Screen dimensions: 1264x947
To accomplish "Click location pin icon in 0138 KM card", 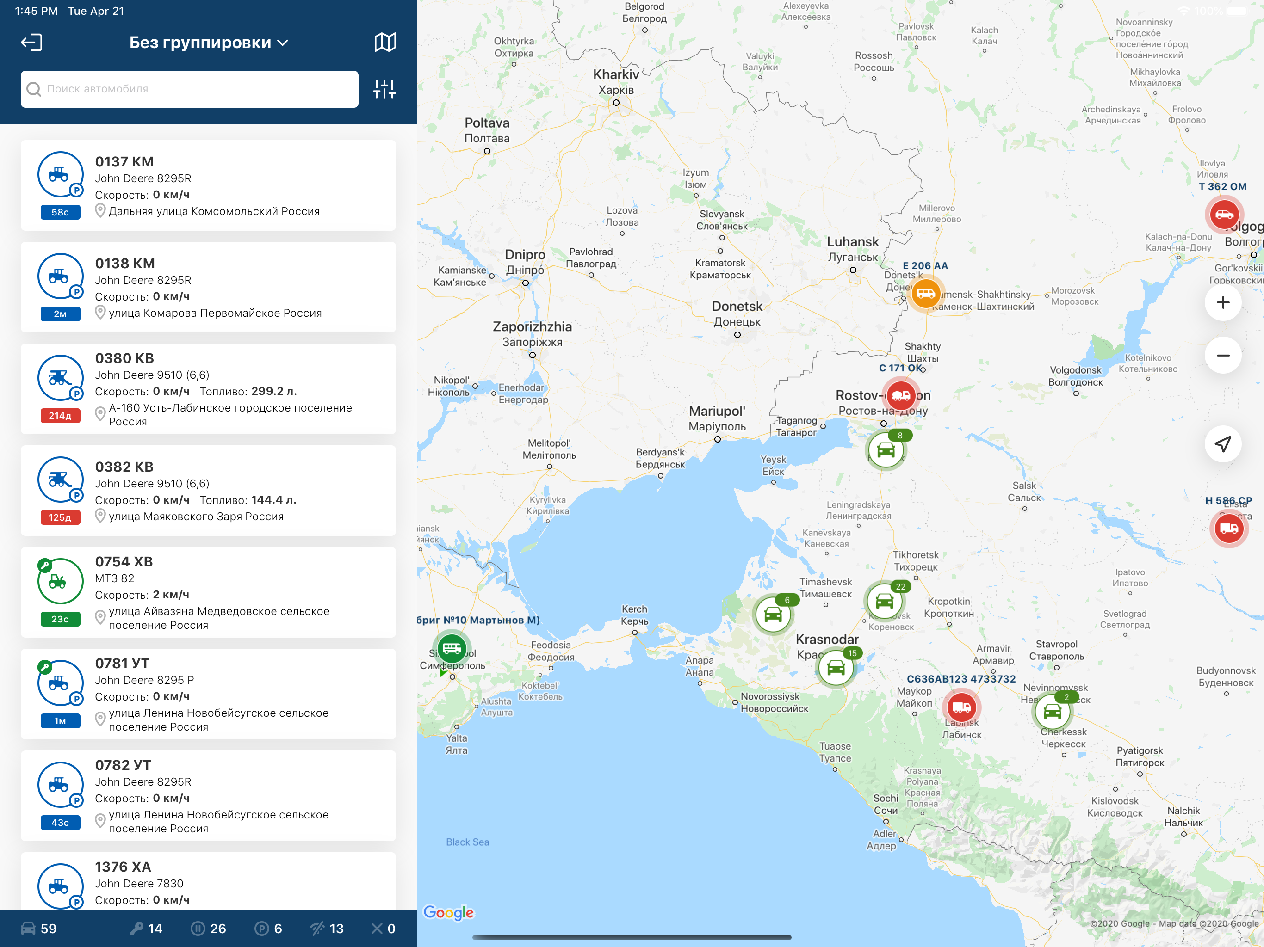I will [x=100, y=313].
